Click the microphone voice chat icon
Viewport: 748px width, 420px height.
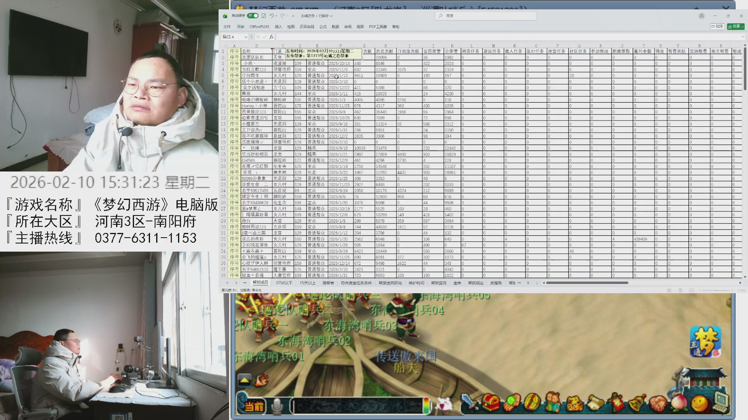point(277,406)
